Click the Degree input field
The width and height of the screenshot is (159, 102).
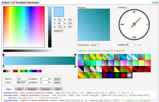[x=130, y=45]
